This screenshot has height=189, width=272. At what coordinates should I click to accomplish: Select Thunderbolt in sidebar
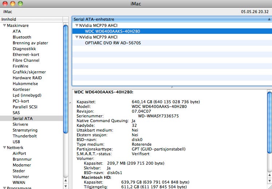(x=25, y=136)
